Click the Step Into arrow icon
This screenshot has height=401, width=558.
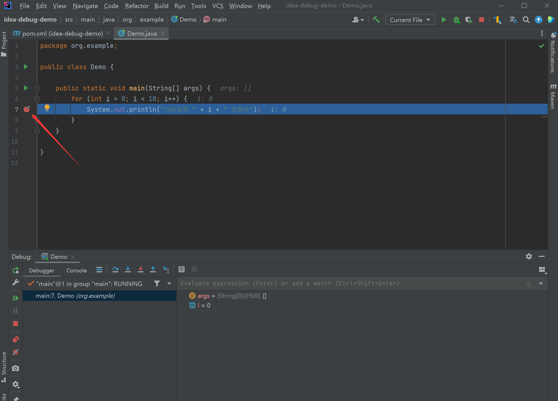[x=128, y=269]
